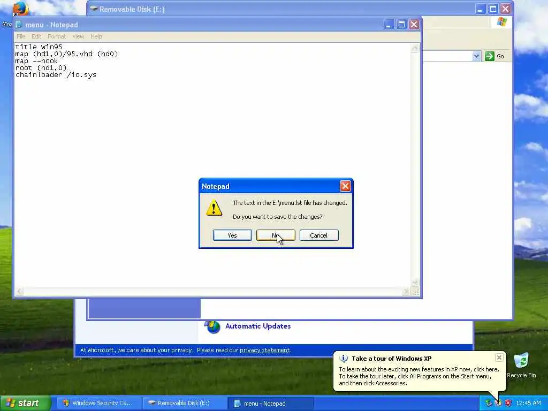Click the 'title Win95' line in Notepad
Screen dimensions: 548x411
(x=39, y=47)
